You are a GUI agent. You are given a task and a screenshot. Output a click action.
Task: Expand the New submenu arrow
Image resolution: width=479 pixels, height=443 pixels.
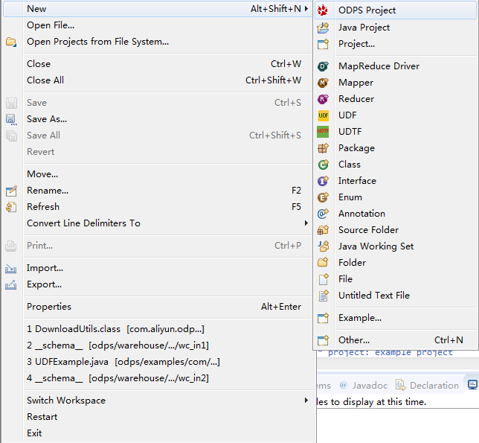point(306,9)
